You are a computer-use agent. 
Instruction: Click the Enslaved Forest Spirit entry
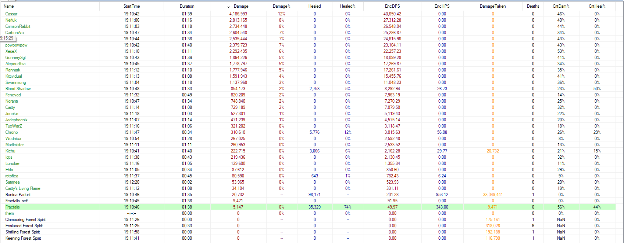24,226
